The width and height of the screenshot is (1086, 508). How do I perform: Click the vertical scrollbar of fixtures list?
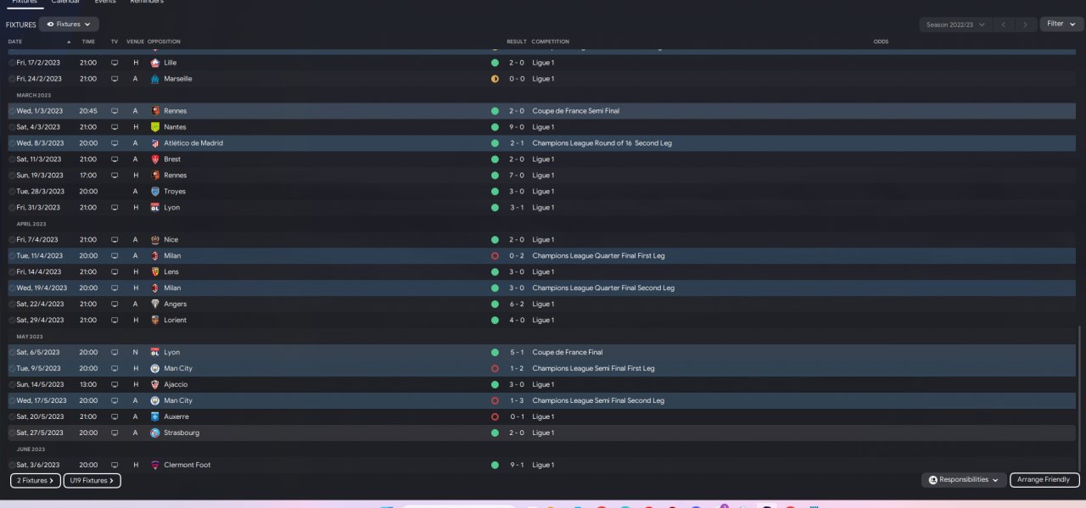1080,399
